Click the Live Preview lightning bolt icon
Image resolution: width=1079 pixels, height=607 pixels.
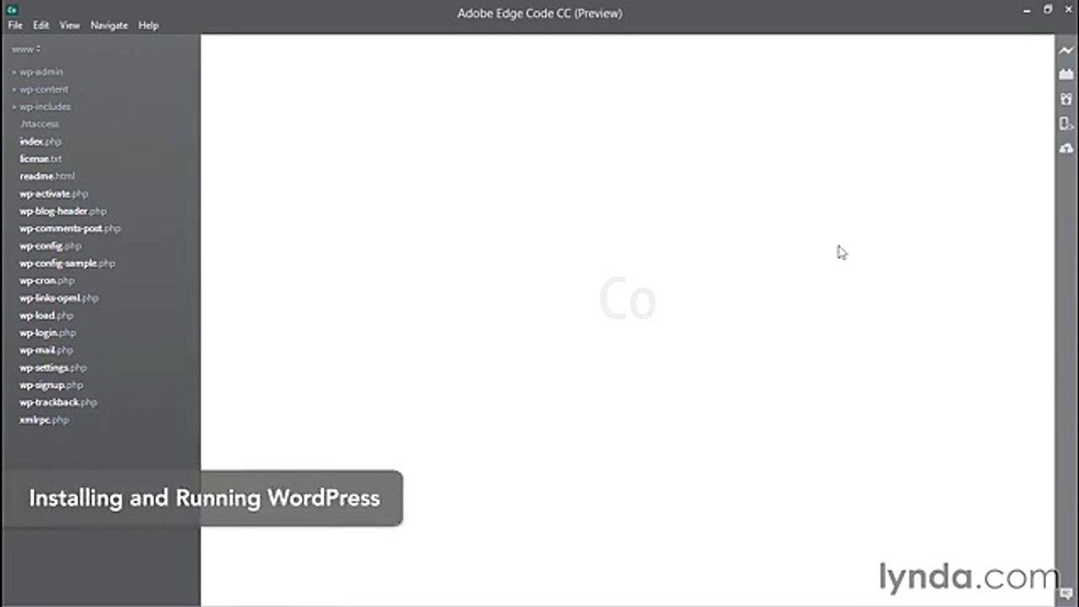(x=1066, y=51)
